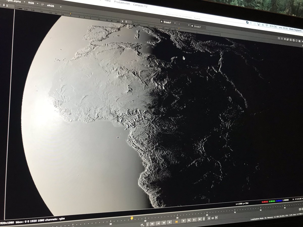Click the Skype icon in menu bar
This screenshot has width=303, height=227.
click(x=247, y=22)
